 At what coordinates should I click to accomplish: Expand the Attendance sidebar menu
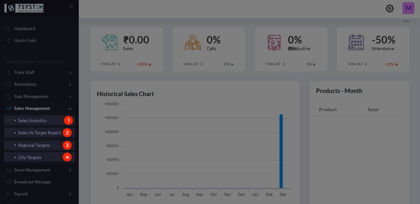(39, 84)
